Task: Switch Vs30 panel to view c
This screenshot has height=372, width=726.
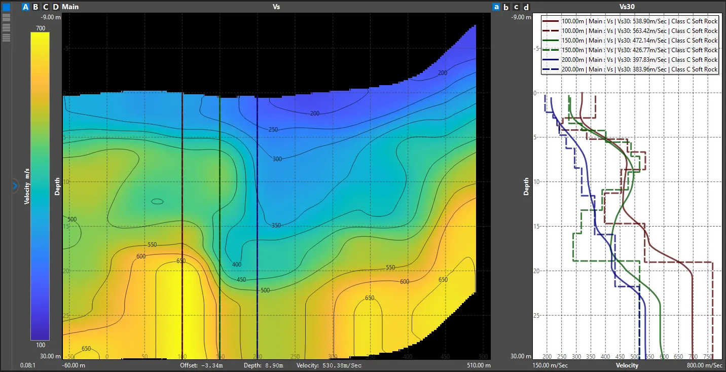Action: coord(516,7)
